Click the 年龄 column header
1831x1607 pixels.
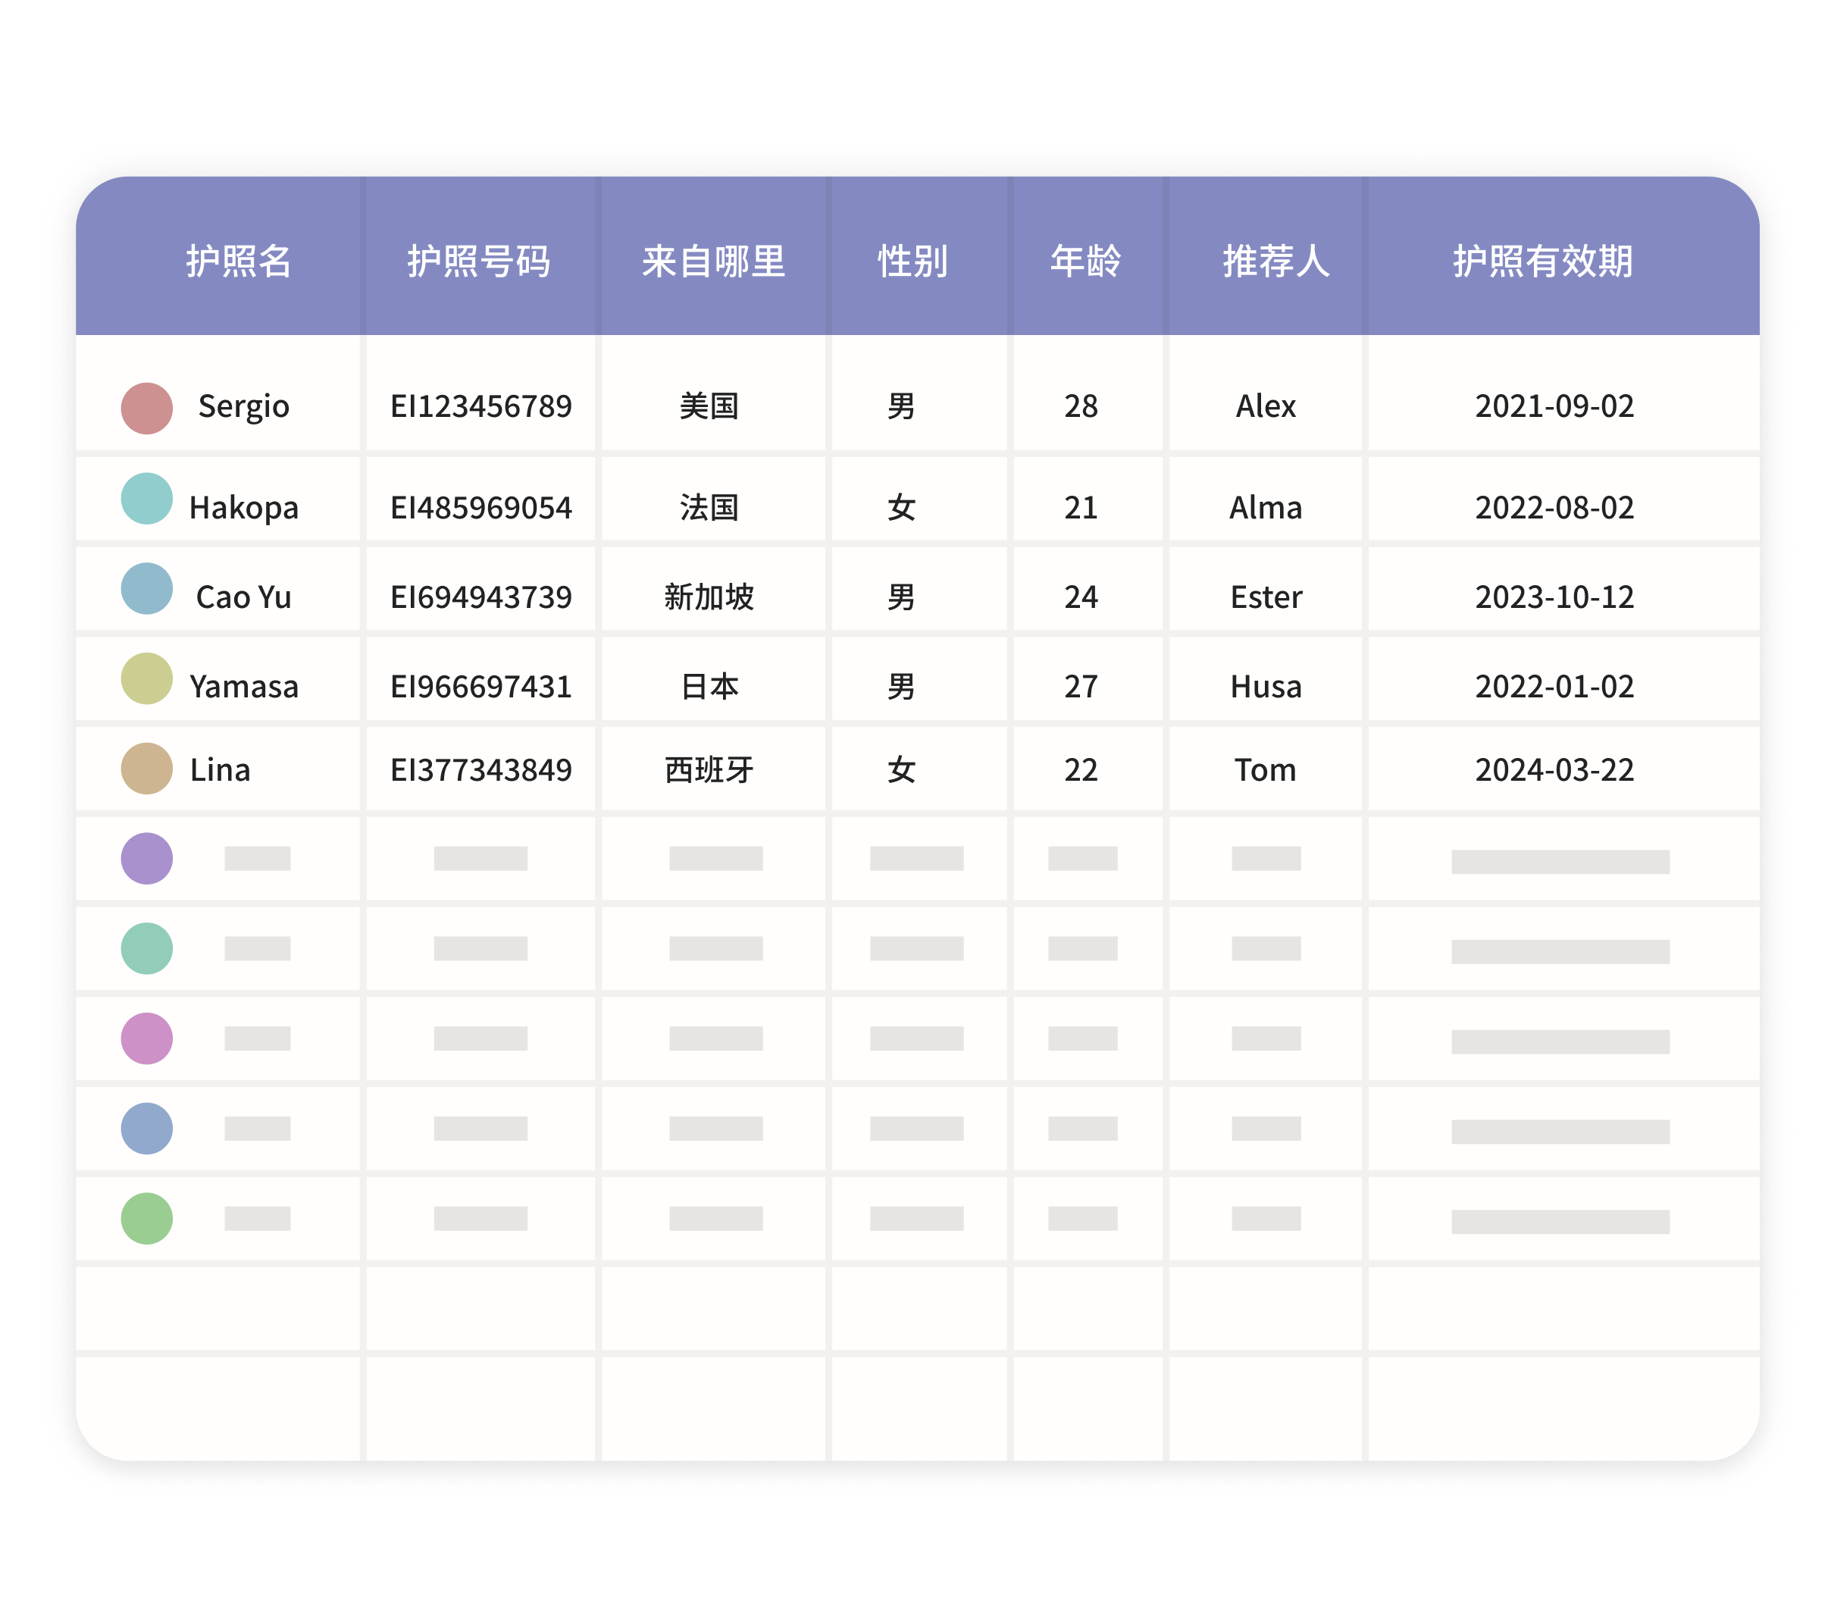pos(1086,262)
